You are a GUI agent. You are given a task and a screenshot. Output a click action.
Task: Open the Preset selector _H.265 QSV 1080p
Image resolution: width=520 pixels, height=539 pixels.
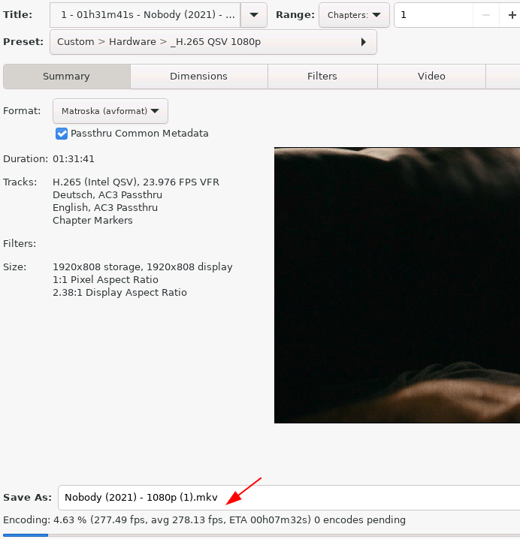coord(213,42)
